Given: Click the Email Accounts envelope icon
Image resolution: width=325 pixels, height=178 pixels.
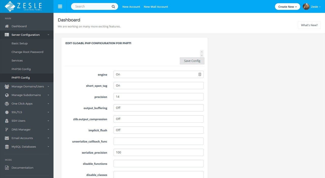Looking at the screenshot, I should click(7, 138).
